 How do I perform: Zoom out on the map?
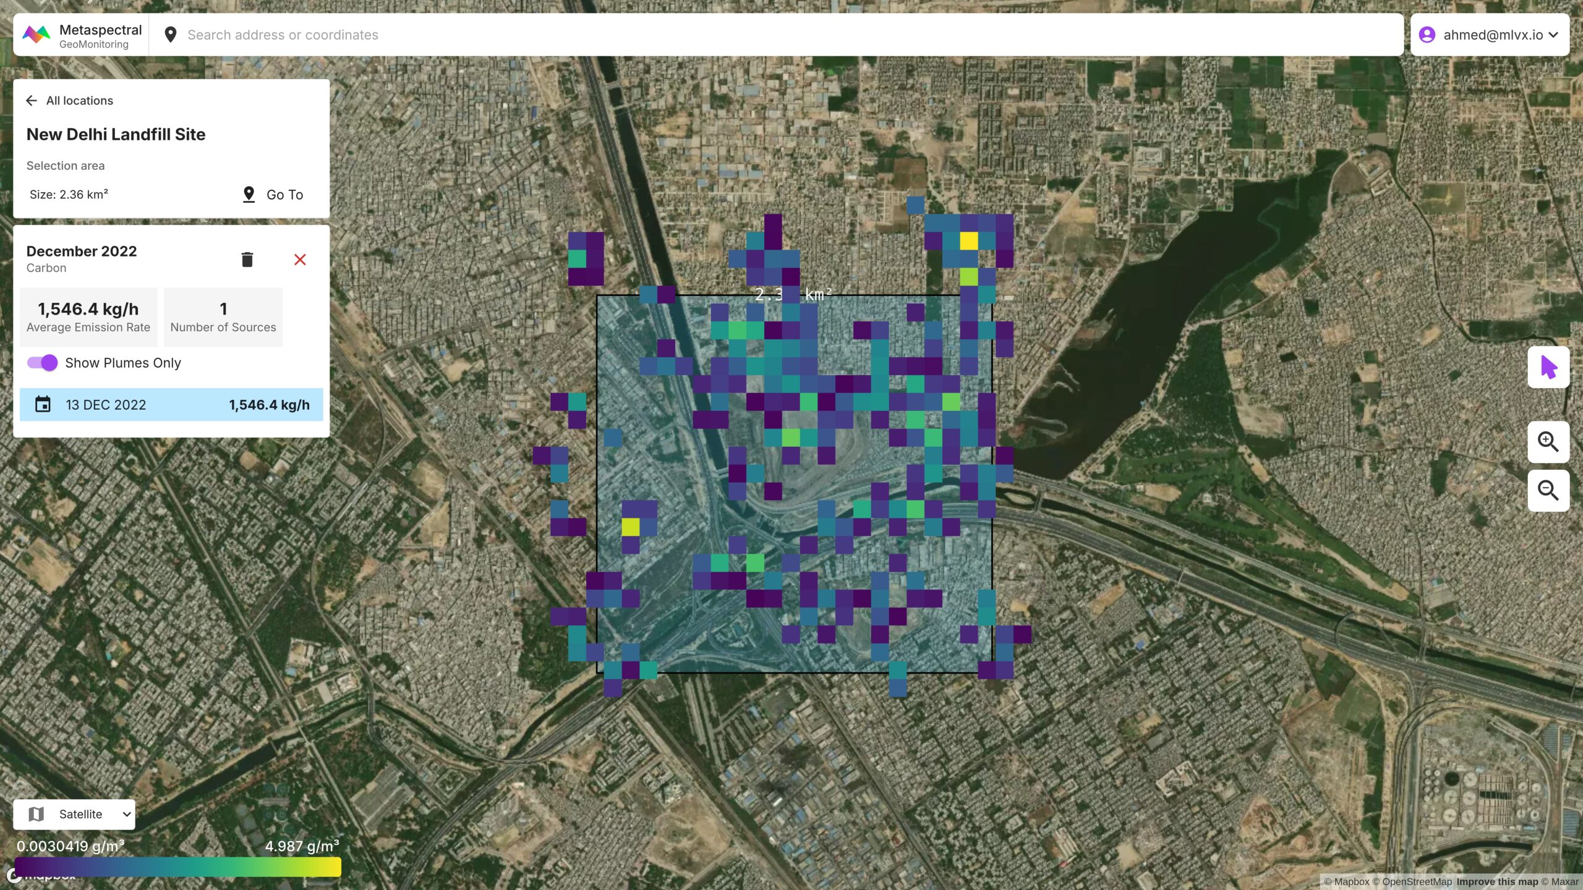coord(1548,491)
